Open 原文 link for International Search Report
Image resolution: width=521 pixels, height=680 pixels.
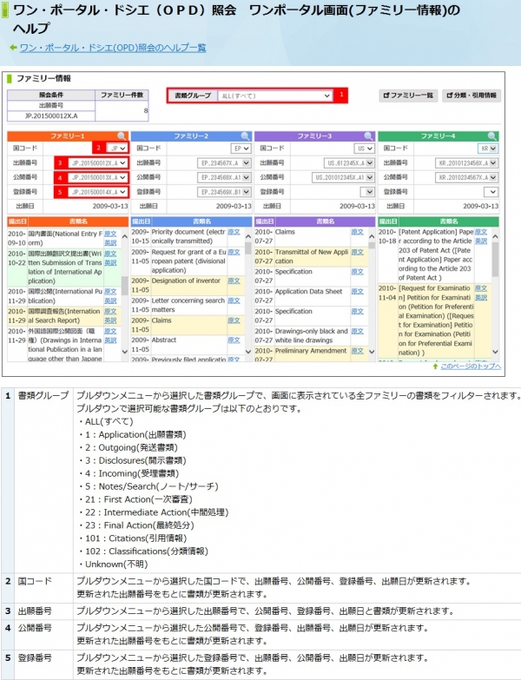coord(110,312)
